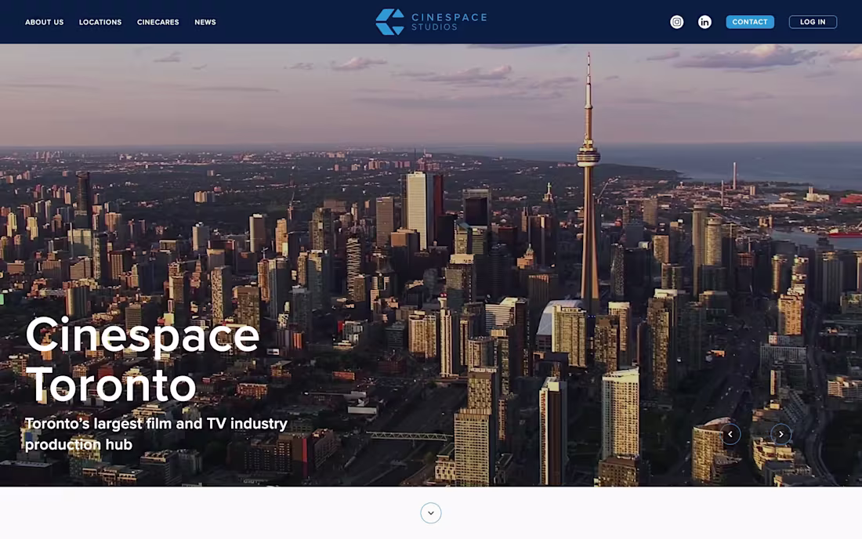
Task: Expand the next page section with the down arrow
Action: pyautogui.click(x=431, y=512)
